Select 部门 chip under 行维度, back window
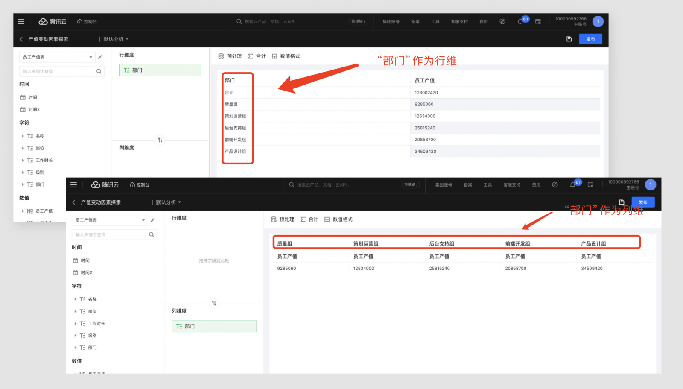 (160, 70)
